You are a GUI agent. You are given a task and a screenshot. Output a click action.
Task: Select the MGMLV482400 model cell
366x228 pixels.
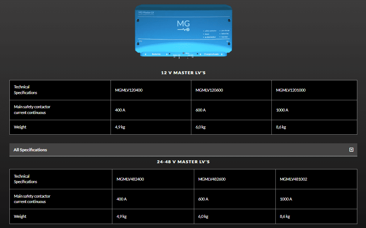click(x=130, y=179)
